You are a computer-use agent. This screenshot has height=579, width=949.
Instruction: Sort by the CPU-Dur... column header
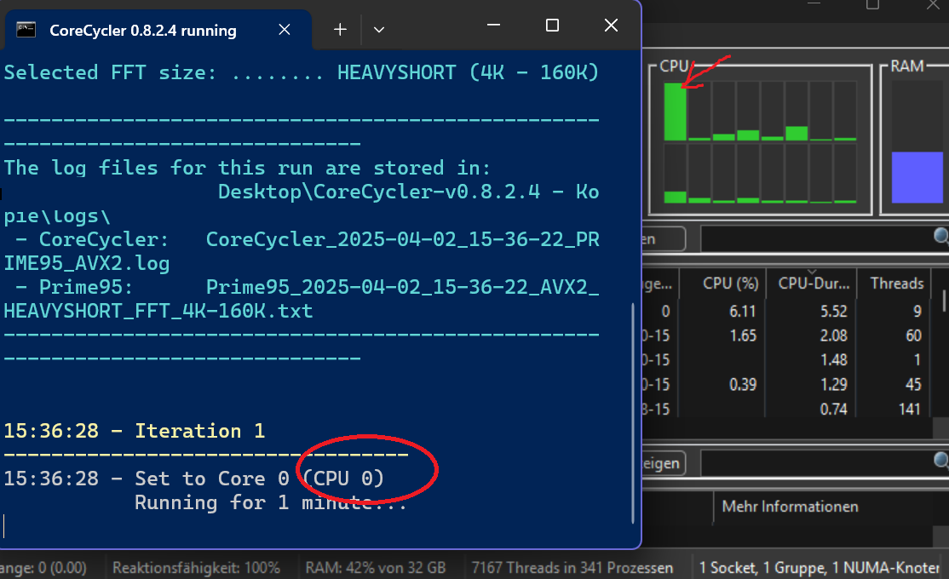pyautogui.click(x=812, y=284)
